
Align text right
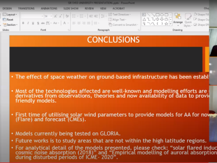[x=84, y=23]
